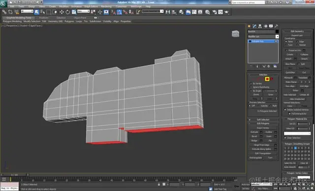Toggle the Window/Crossing selection mode
Image resolution: width=315 pixels, height=191 pixels.
point(55,12)
